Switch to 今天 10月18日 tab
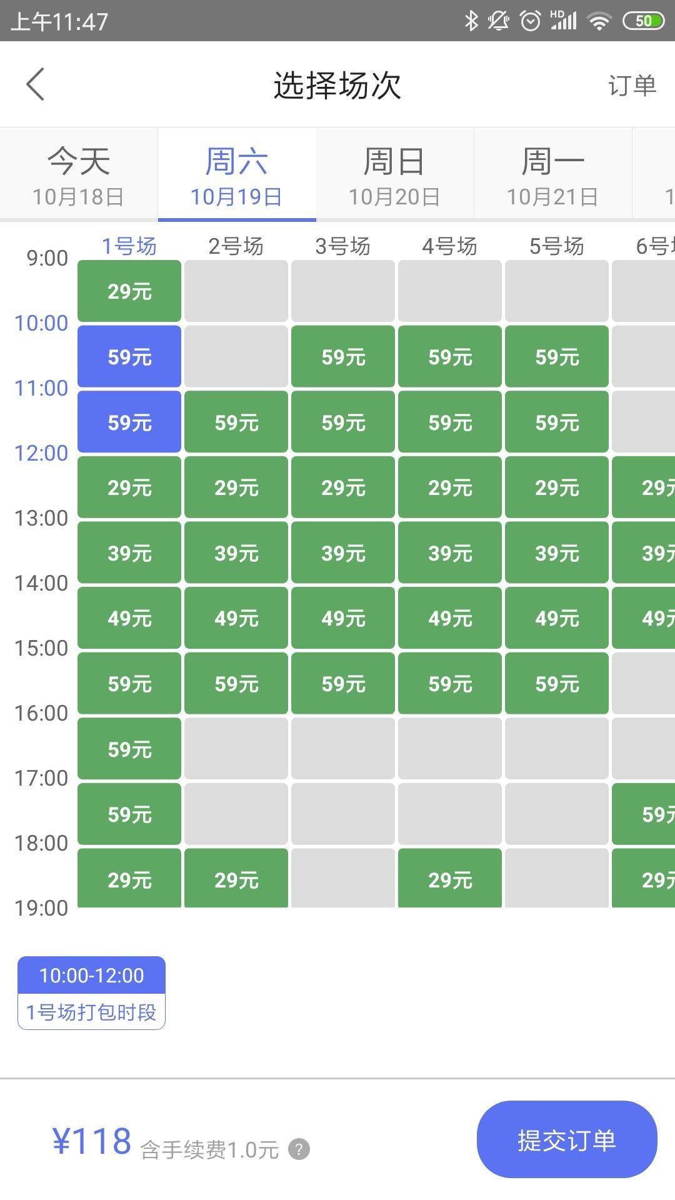Screen dimensions: 675x1200 pyautogui.click(x=79, y=175)
